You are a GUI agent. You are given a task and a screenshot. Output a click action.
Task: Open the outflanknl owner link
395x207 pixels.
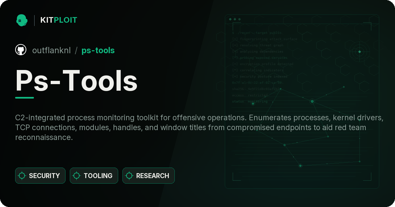click(51, 50)
